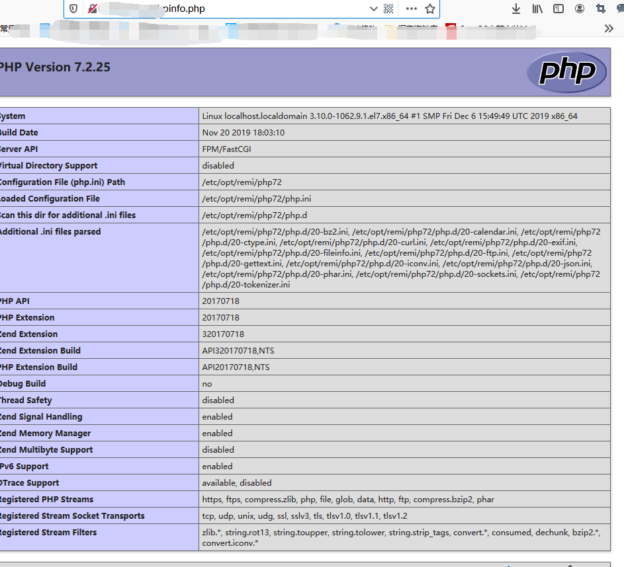Image resolution: width=624 pixels, height=567 pixels.
Task: Click the PHP logo in the header
Action: pyautogui.click(x=566, y=72)
